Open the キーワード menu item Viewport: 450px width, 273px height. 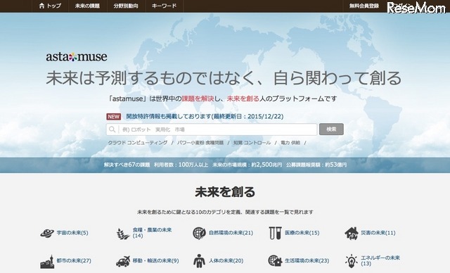pos(164,6)
